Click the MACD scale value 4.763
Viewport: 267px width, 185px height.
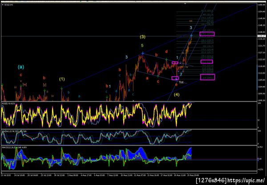coord(260,147)
